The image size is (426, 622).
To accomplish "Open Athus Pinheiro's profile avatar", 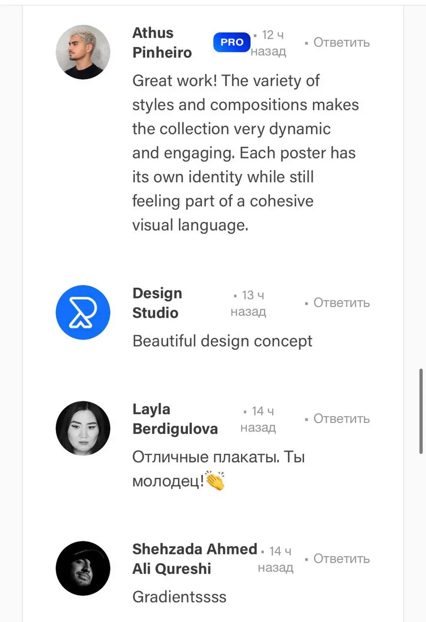I will pyautogui.click(x=83, y=52).
